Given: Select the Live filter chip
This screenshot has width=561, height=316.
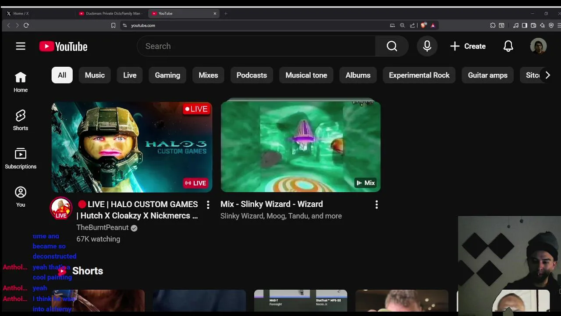Looking at the screenshot, I should [130, 75].
